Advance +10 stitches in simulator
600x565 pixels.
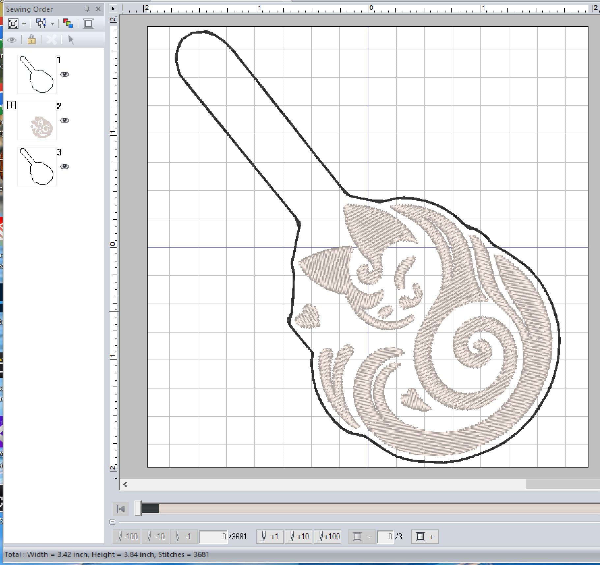pyautogui.click(x=299, y=537)
